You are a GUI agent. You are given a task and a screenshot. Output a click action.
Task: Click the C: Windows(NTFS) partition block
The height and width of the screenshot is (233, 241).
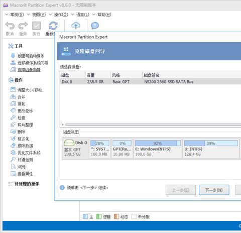158,149
